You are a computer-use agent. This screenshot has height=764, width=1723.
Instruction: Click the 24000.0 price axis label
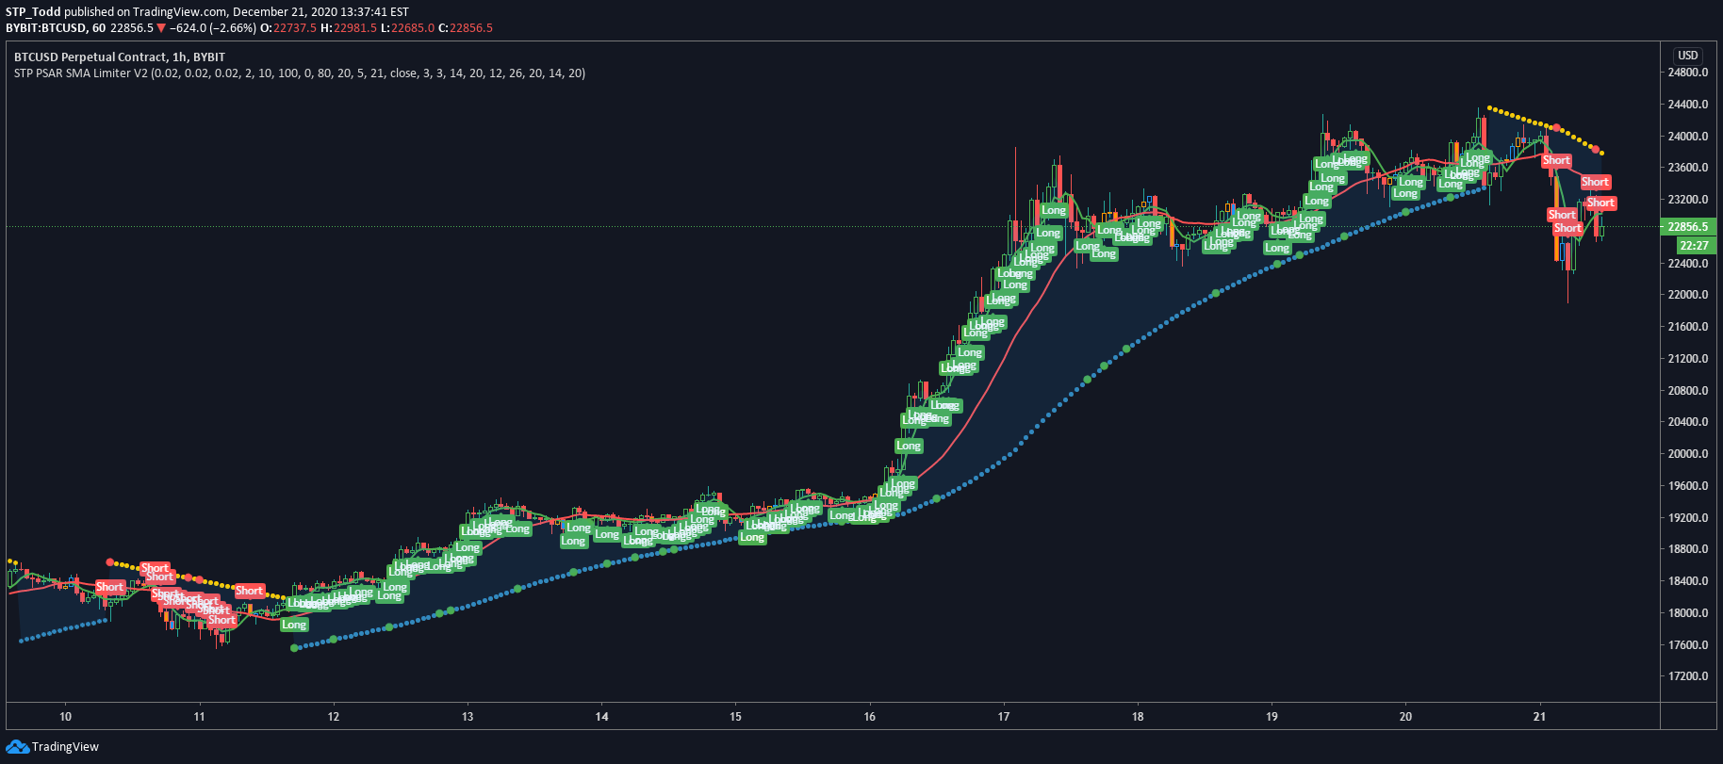tap(1688, 137)
